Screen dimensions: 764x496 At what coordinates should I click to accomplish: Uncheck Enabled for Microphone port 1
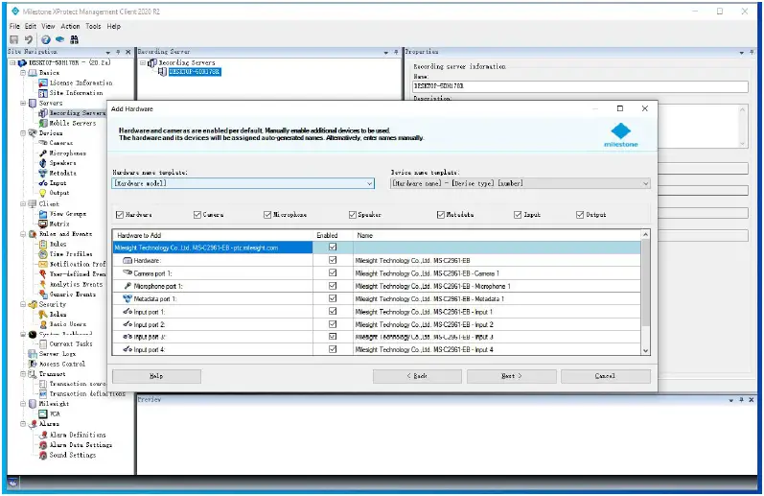[333, 286]
